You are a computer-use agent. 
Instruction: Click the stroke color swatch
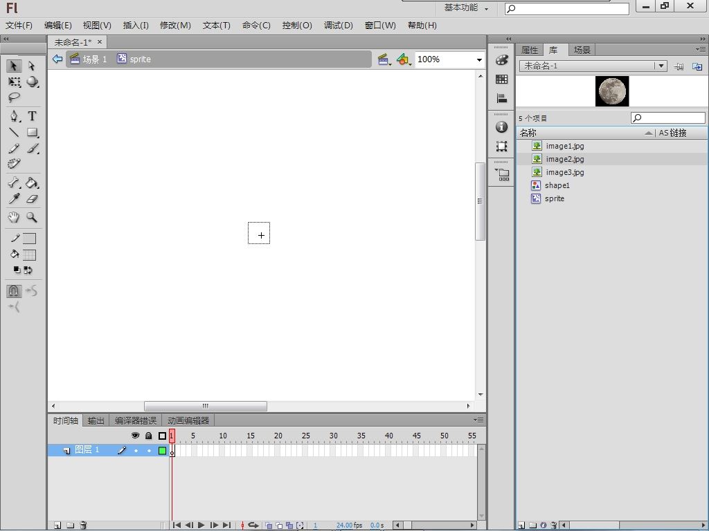(x=29, y=239)
